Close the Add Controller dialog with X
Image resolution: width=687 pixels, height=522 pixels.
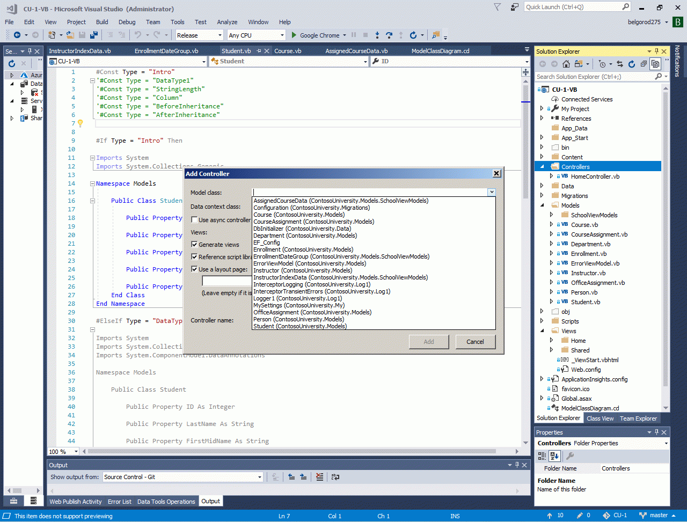(496, 173)
